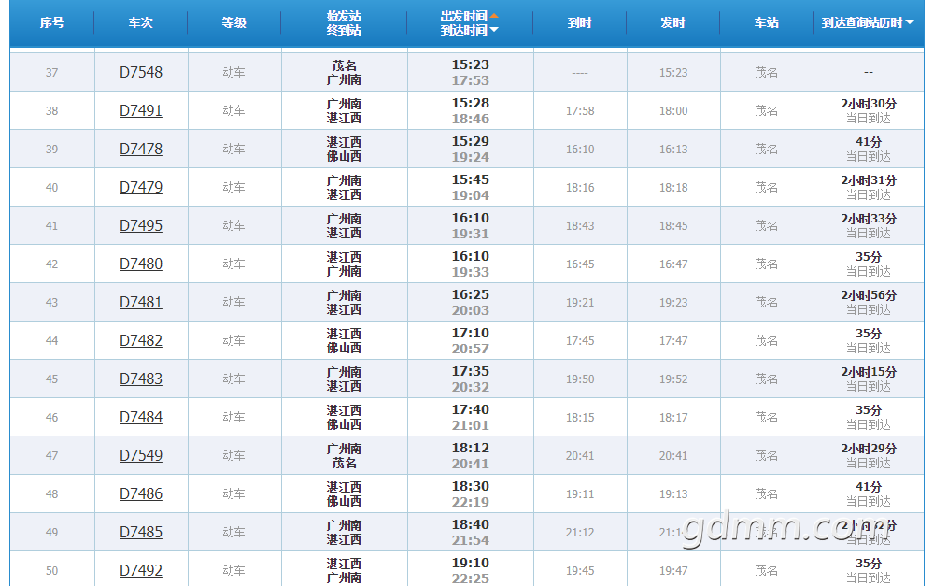Select train D7483 in the list
Viewport: 934px width, 586px height.
coord(141,379)
